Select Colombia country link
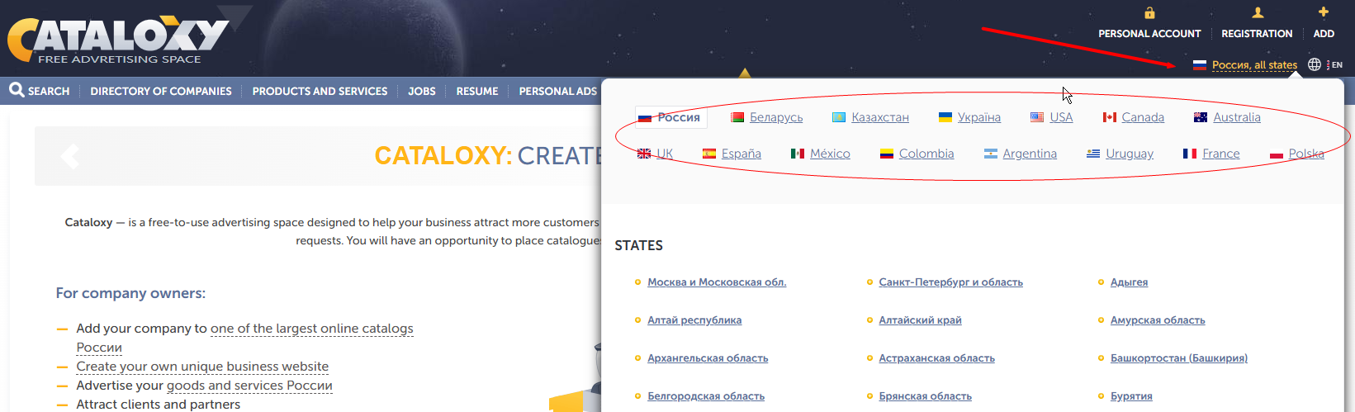Image resolution: width=1355 pixels, height=412 pixels. pyautogui.click(x=926, y=154)
